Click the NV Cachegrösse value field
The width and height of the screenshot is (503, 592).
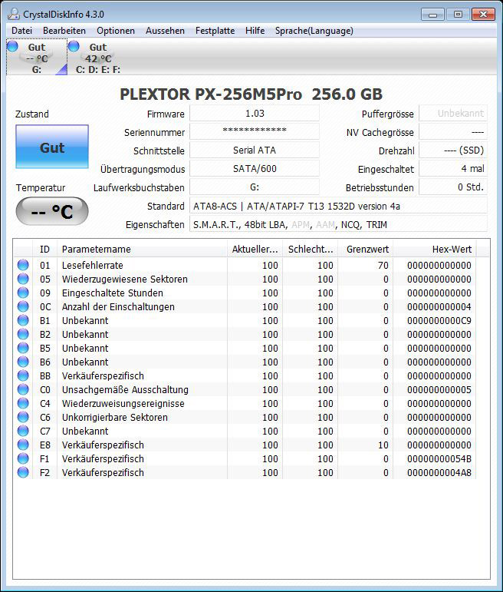click(x=453, y=132)
